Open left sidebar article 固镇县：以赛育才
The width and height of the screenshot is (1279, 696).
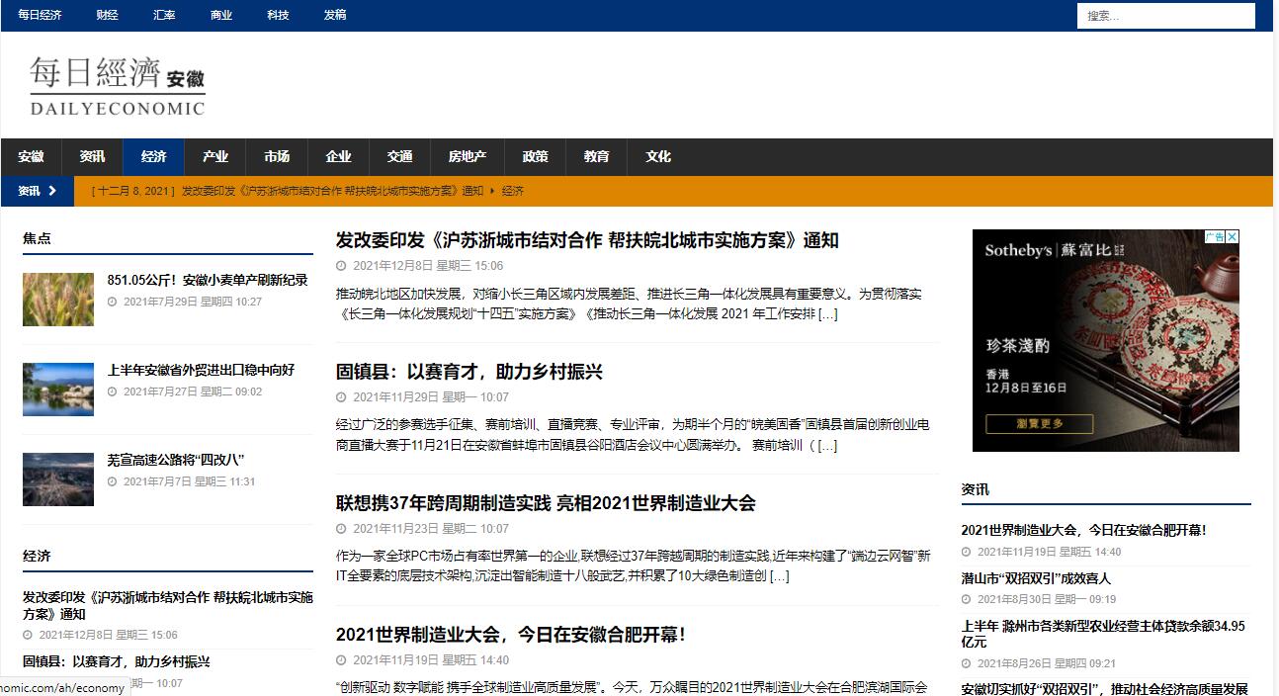117,661
